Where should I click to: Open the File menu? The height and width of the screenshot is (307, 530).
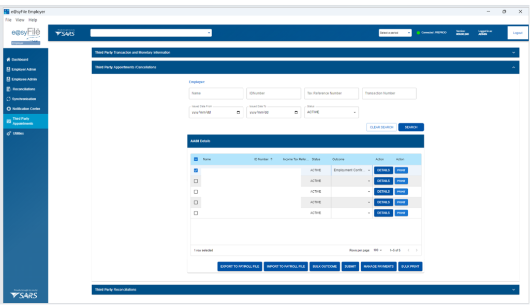pyautogui.click(x=8, y=20)
